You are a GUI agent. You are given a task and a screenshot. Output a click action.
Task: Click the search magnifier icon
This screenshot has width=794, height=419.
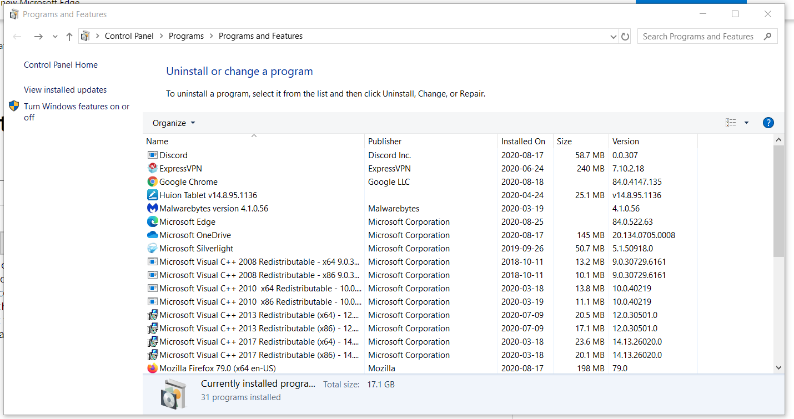click(768, 37)
